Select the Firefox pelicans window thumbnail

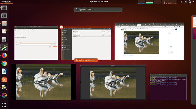[149, 41]
